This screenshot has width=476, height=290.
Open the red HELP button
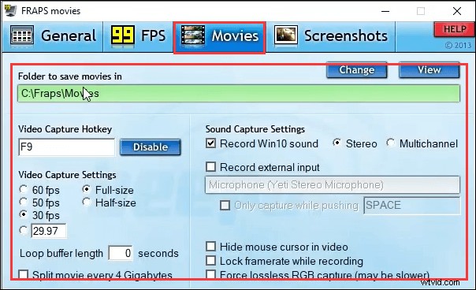pos(455,29)
